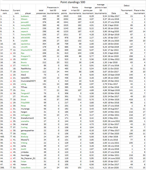Click the green up arrow beside Elnad
This screenshot has width=146, height=170.
pyautogui.click(x=11, y=100)
